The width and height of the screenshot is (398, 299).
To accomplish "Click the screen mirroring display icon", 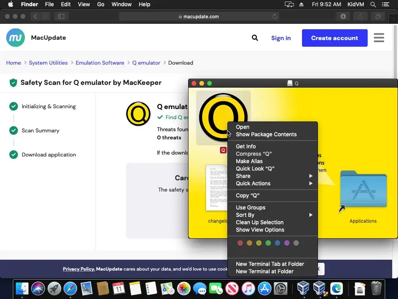I will click(x=289, y=4).
